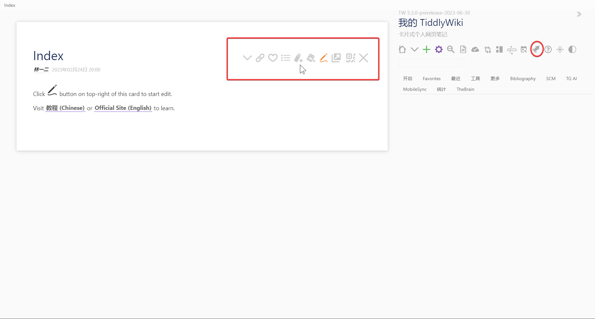Click the subtitle 卡片式个人网页笔记
The width and height of the screenshot is (595, 319).
423,34
